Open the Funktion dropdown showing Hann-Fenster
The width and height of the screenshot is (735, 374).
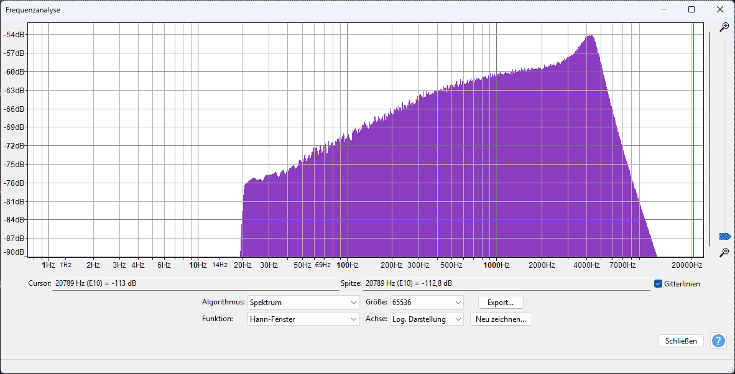303,319
